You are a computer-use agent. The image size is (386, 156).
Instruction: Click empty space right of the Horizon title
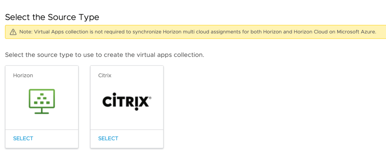click(x=57, y=75)
